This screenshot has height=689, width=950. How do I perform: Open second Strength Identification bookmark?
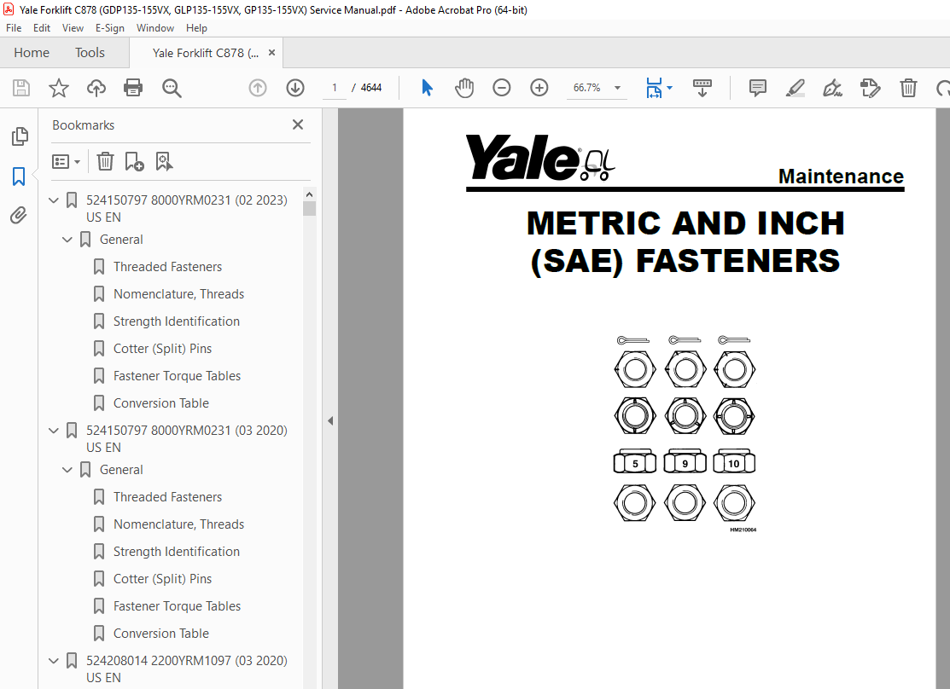point(177,552)
